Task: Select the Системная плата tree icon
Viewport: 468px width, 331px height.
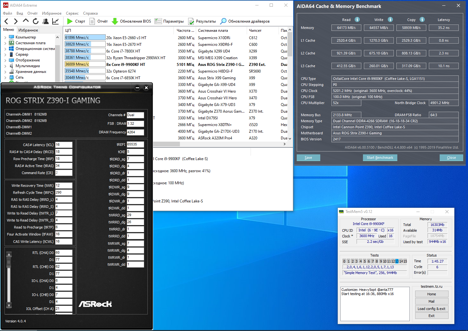Action: pos(12,43)
